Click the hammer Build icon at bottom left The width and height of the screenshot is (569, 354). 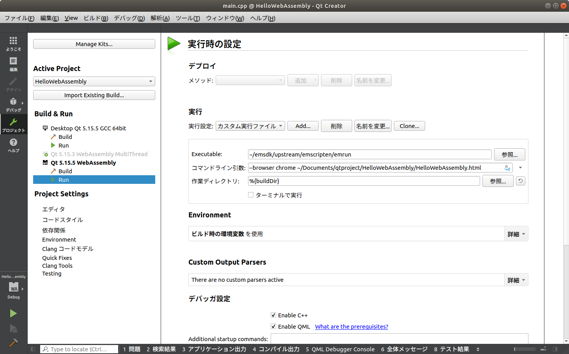tap(13, 343)
